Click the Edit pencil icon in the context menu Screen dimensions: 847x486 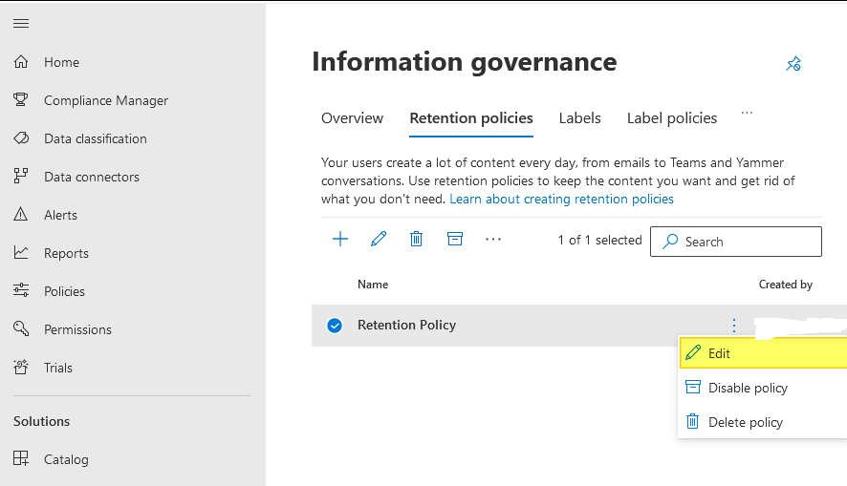tap(693, 352)
